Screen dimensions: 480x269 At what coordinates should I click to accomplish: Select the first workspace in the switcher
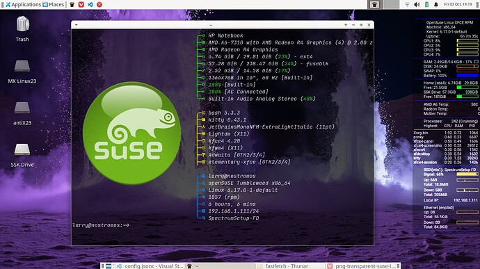375,5
